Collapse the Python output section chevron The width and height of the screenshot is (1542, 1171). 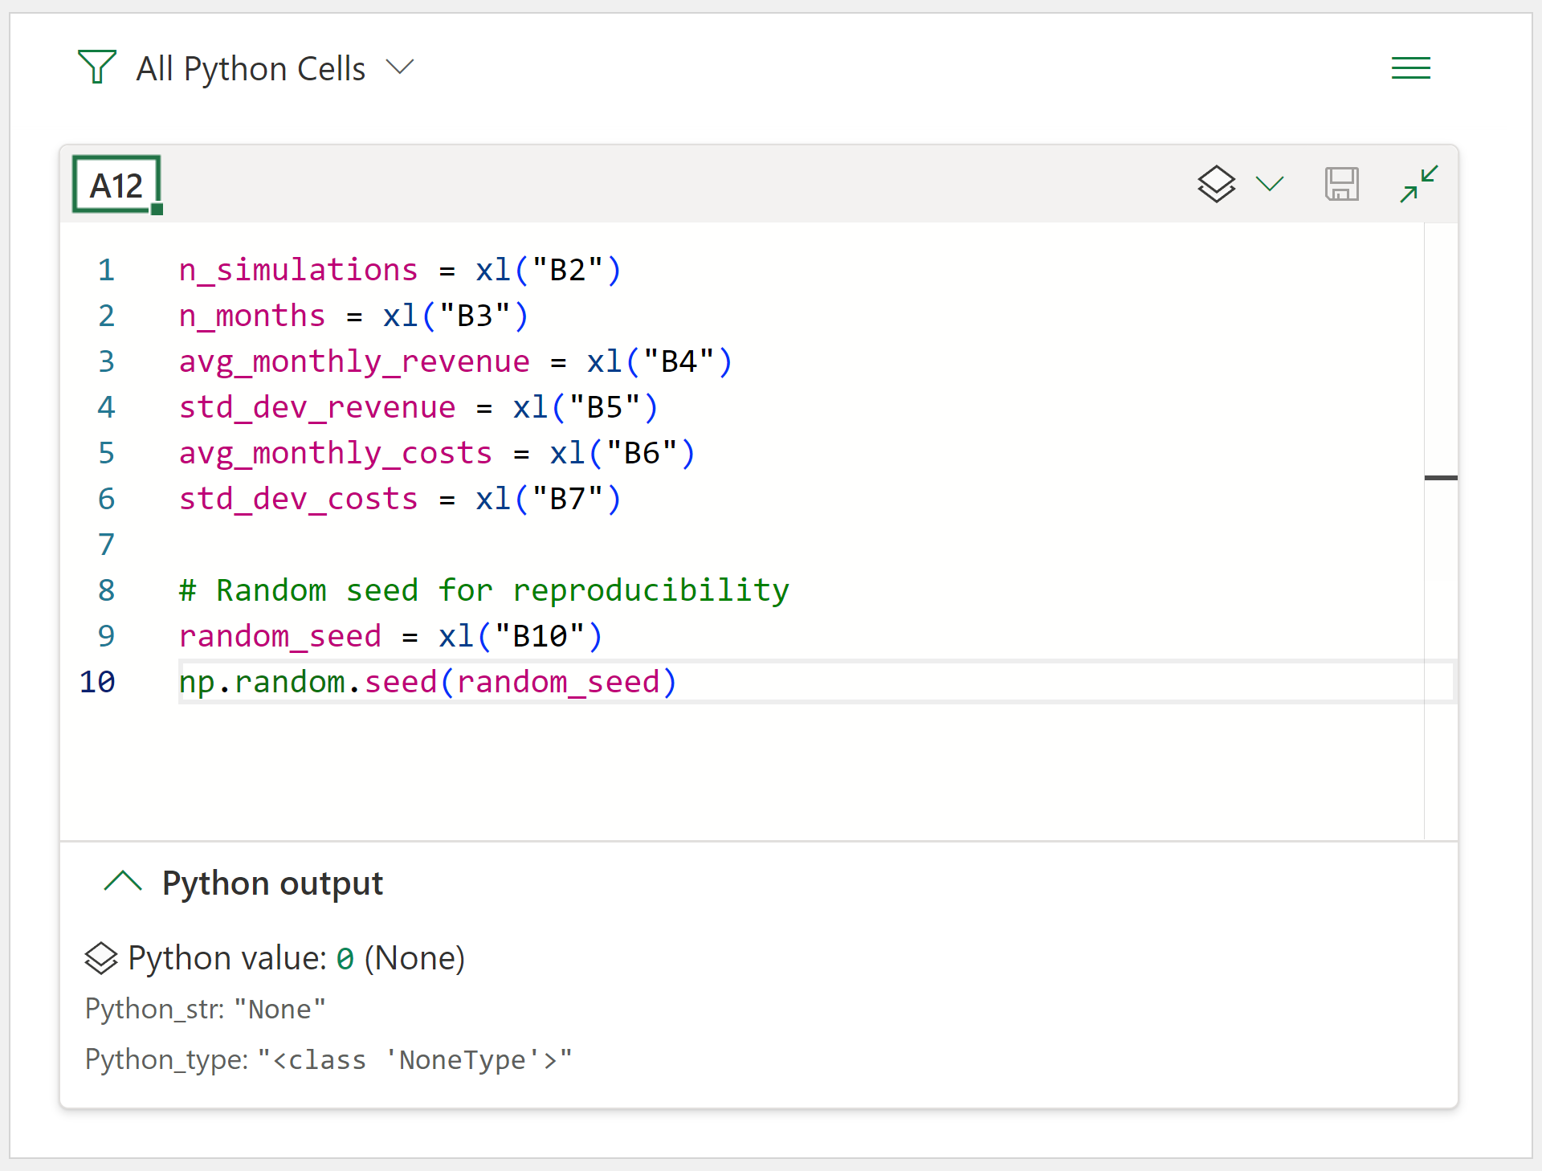pos(123,882)
